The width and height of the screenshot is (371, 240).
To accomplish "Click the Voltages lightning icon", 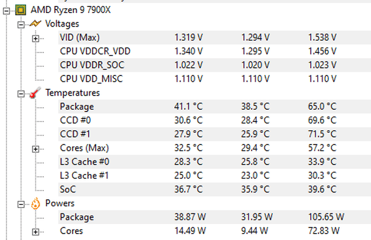I will click(35, 24).
